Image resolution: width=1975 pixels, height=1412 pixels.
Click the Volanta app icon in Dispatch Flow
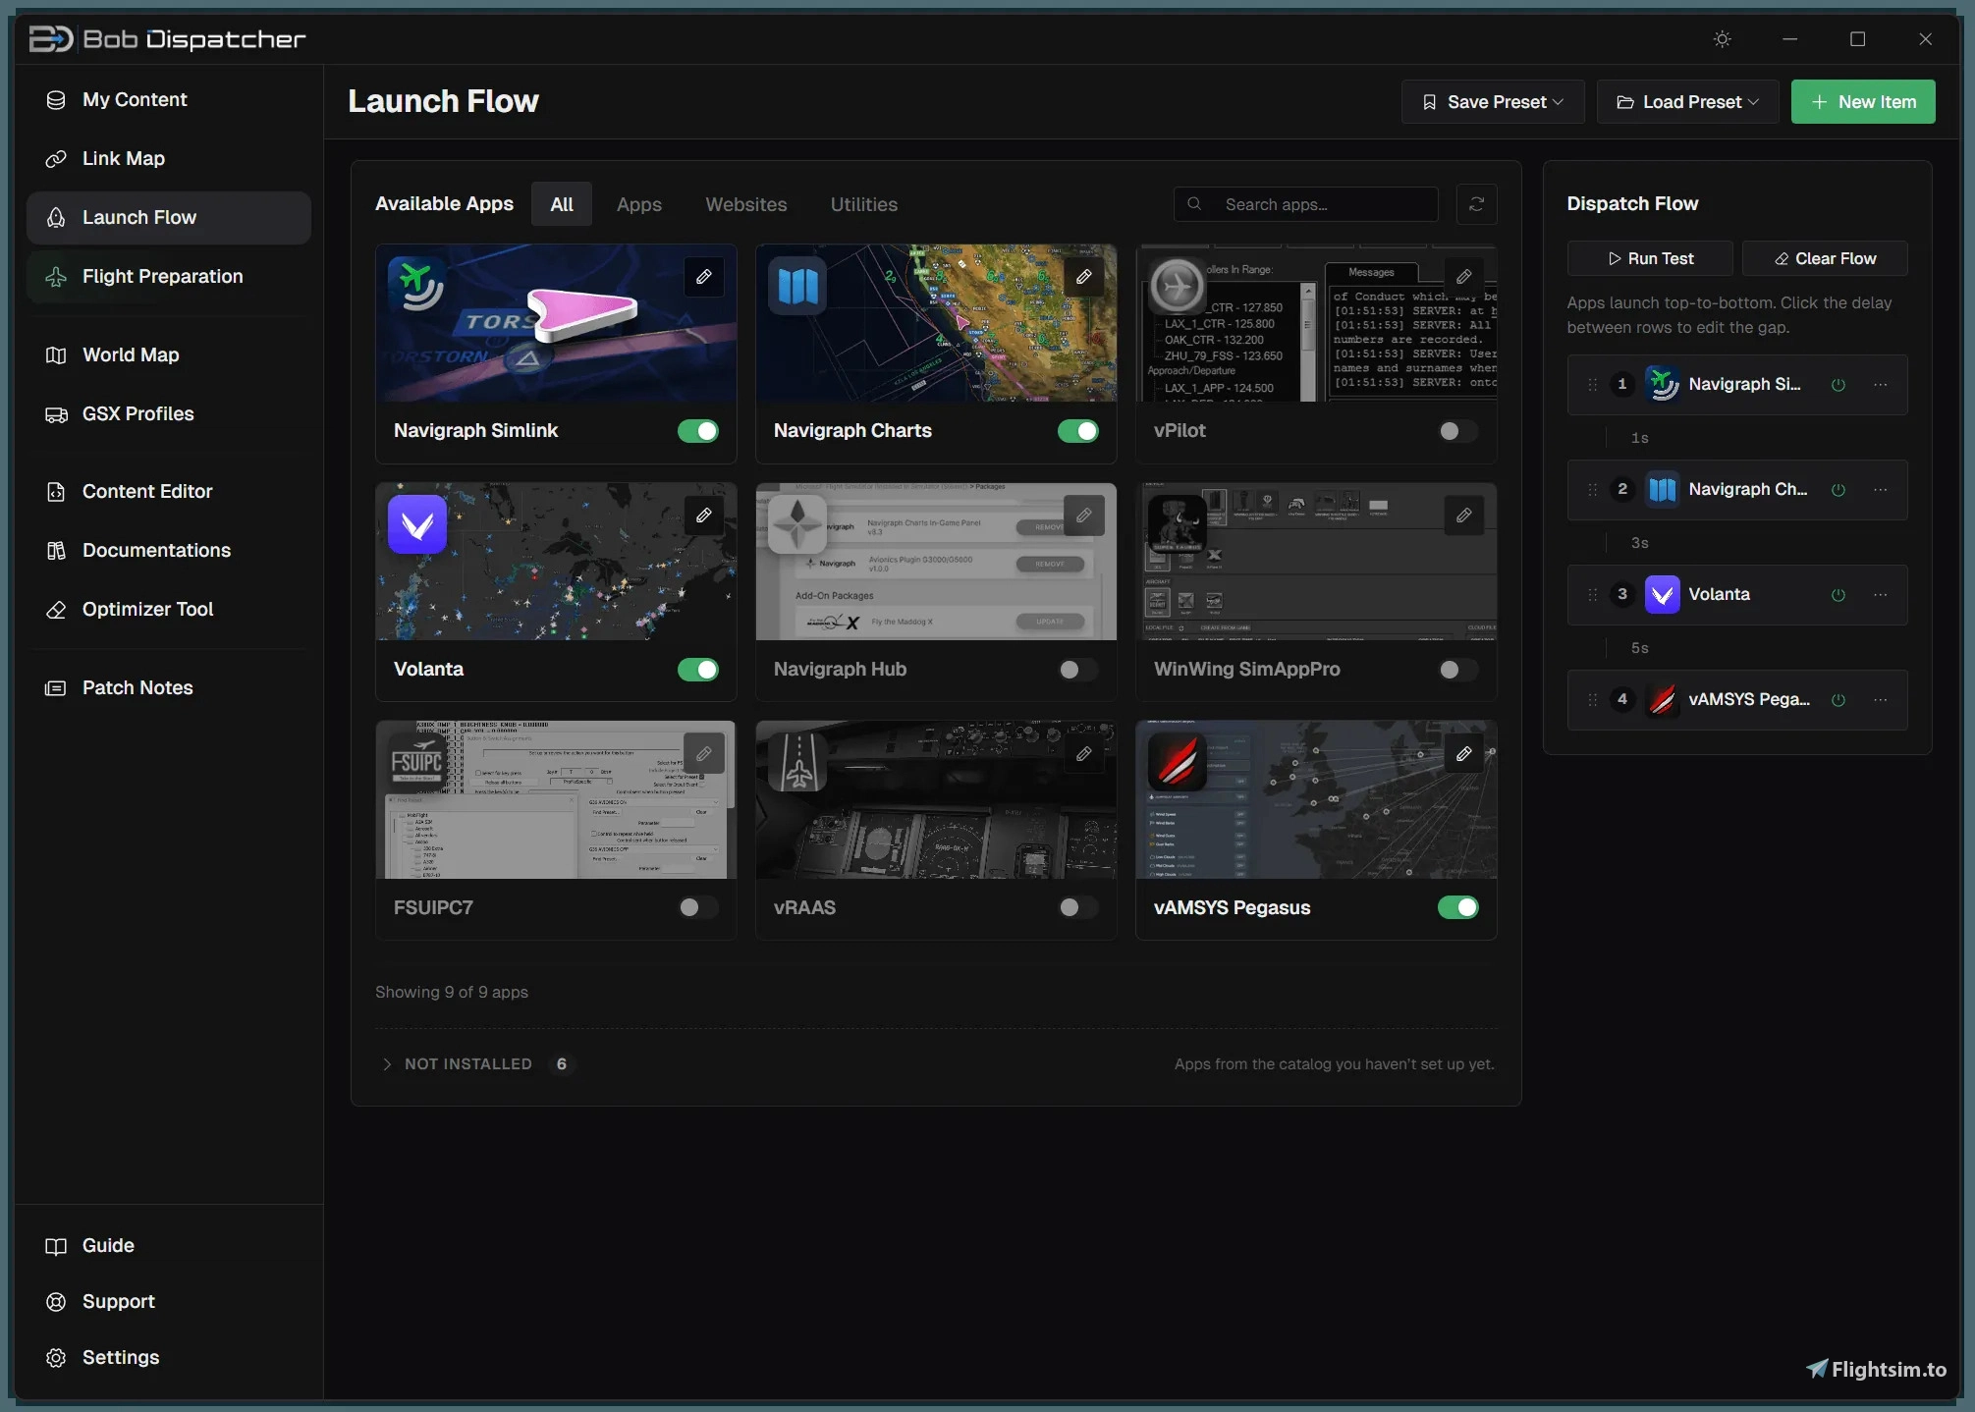tap(1663, 595)
